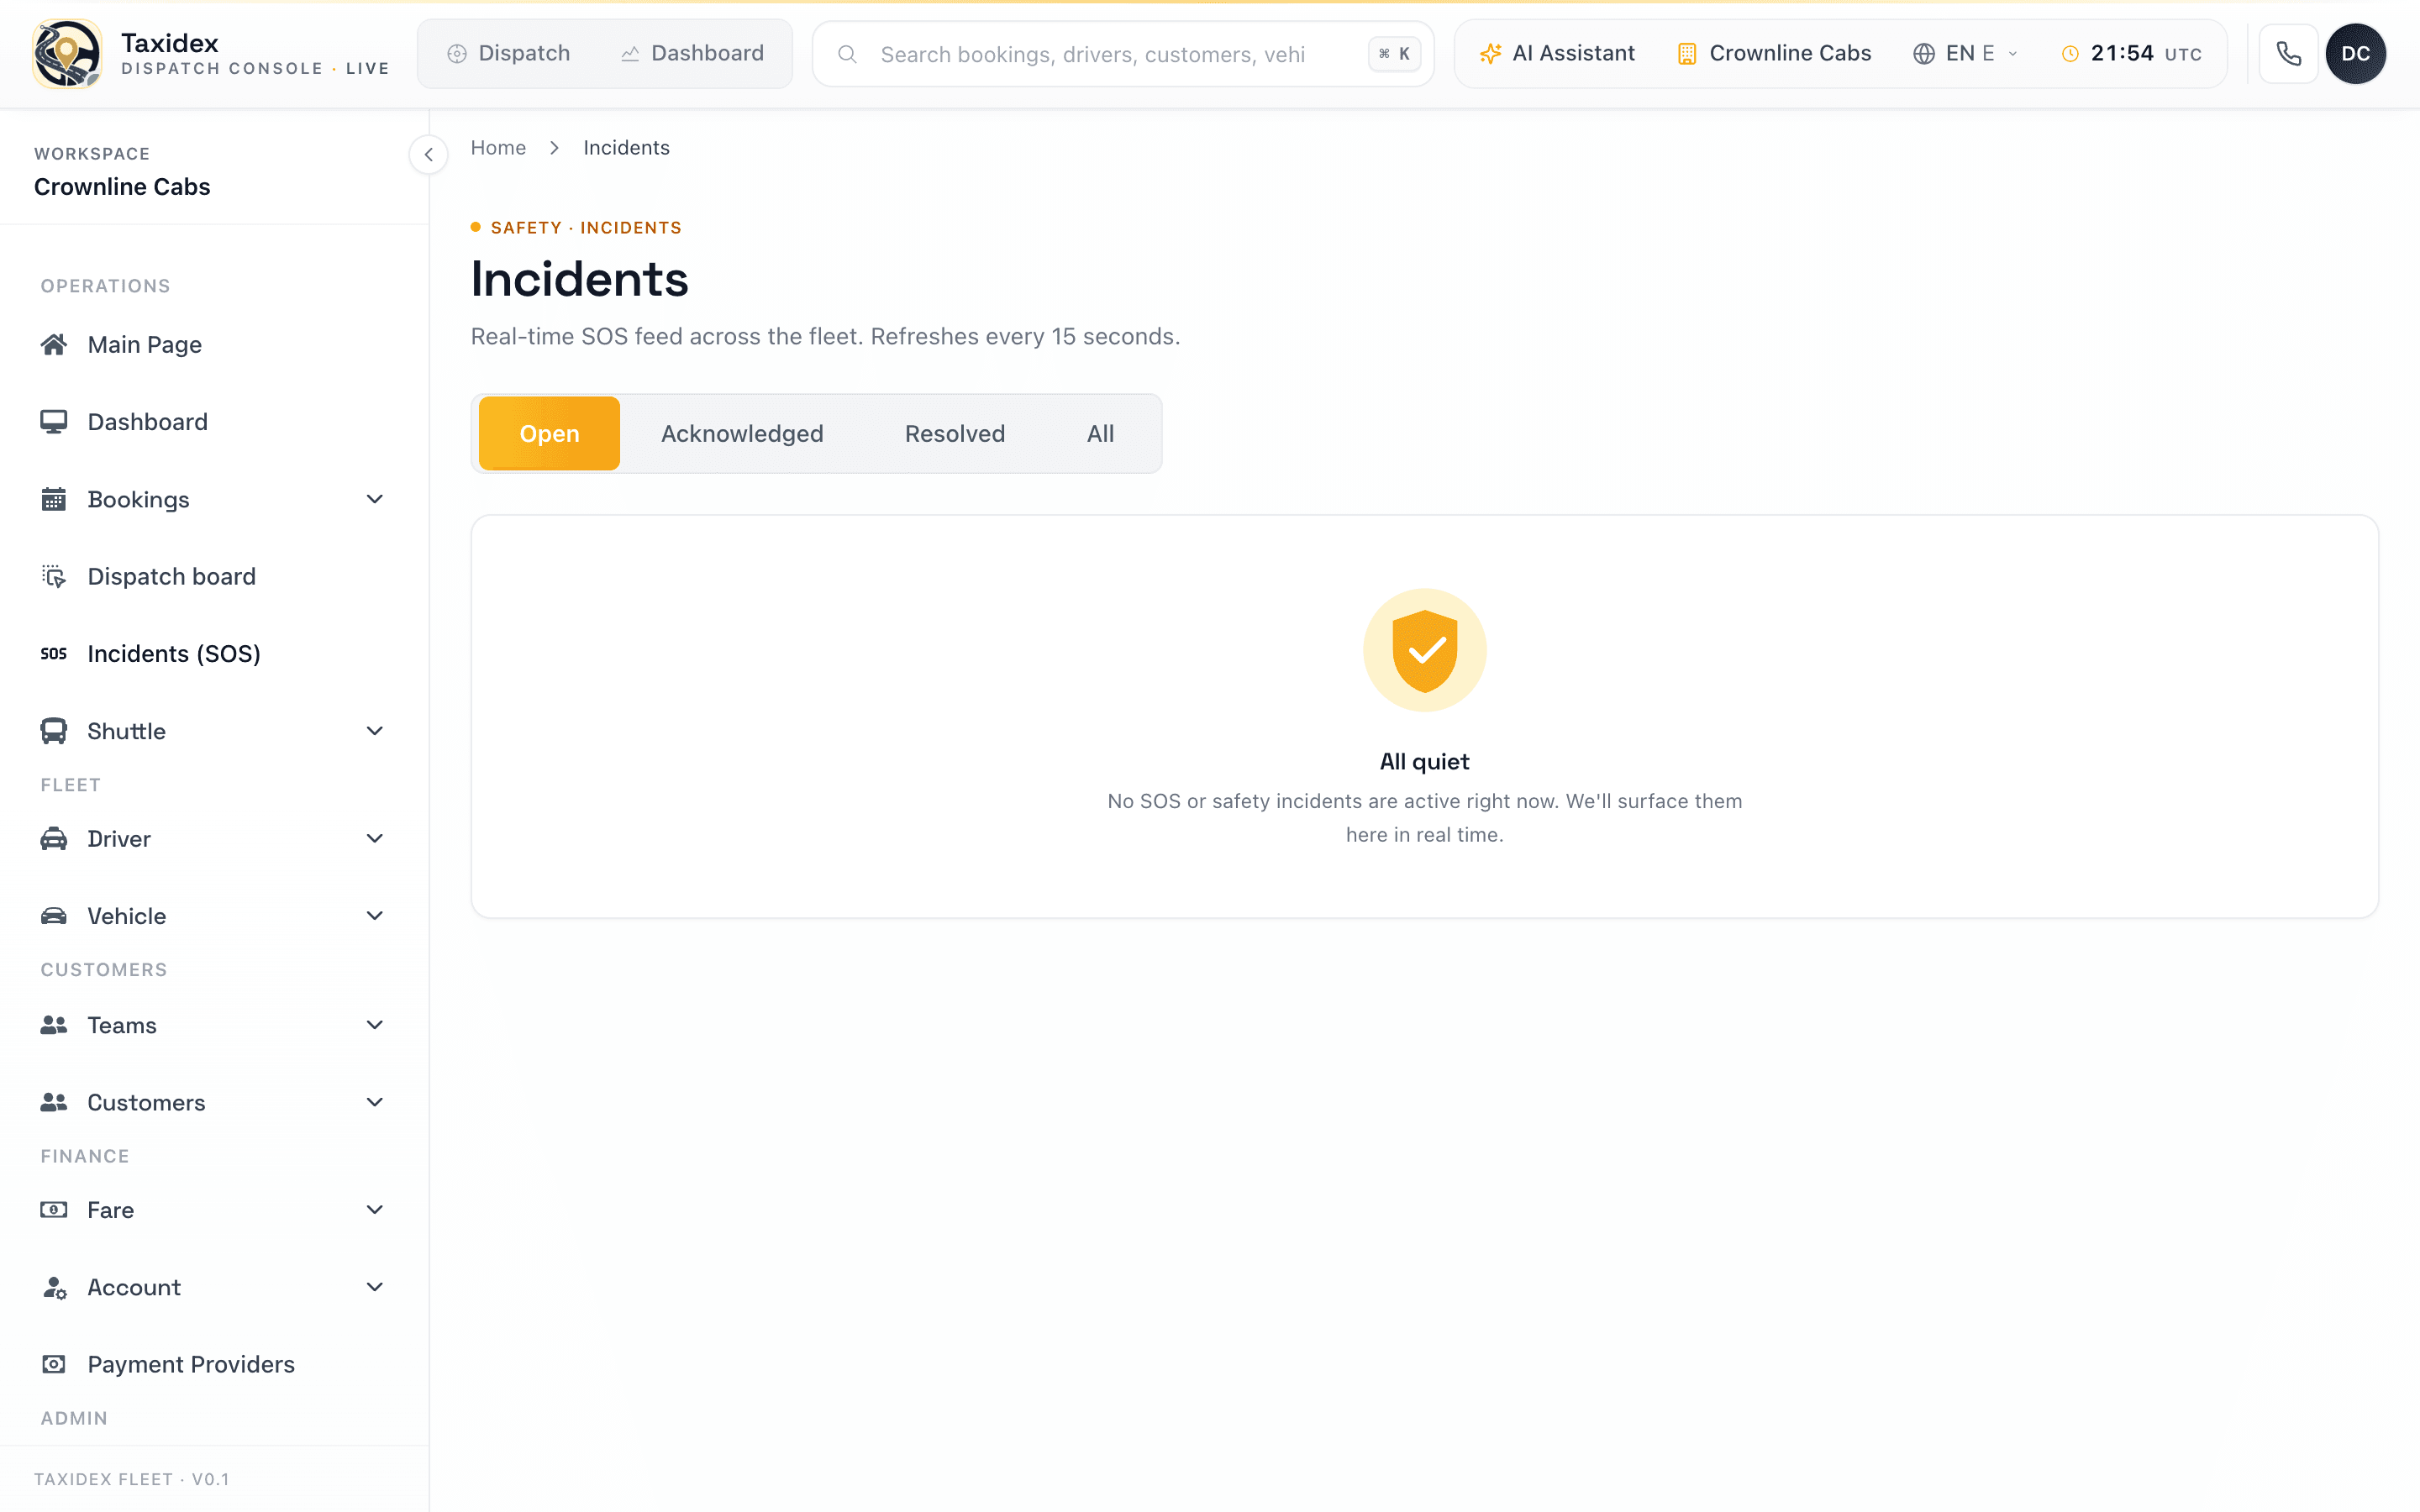
Task: Click the Incidents breadcrumb
Action: tap(627, 148)
